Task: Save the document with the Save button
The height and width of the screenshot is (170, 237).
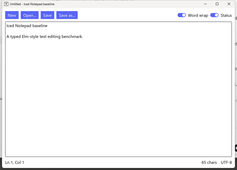Action: tap(47, 15)
